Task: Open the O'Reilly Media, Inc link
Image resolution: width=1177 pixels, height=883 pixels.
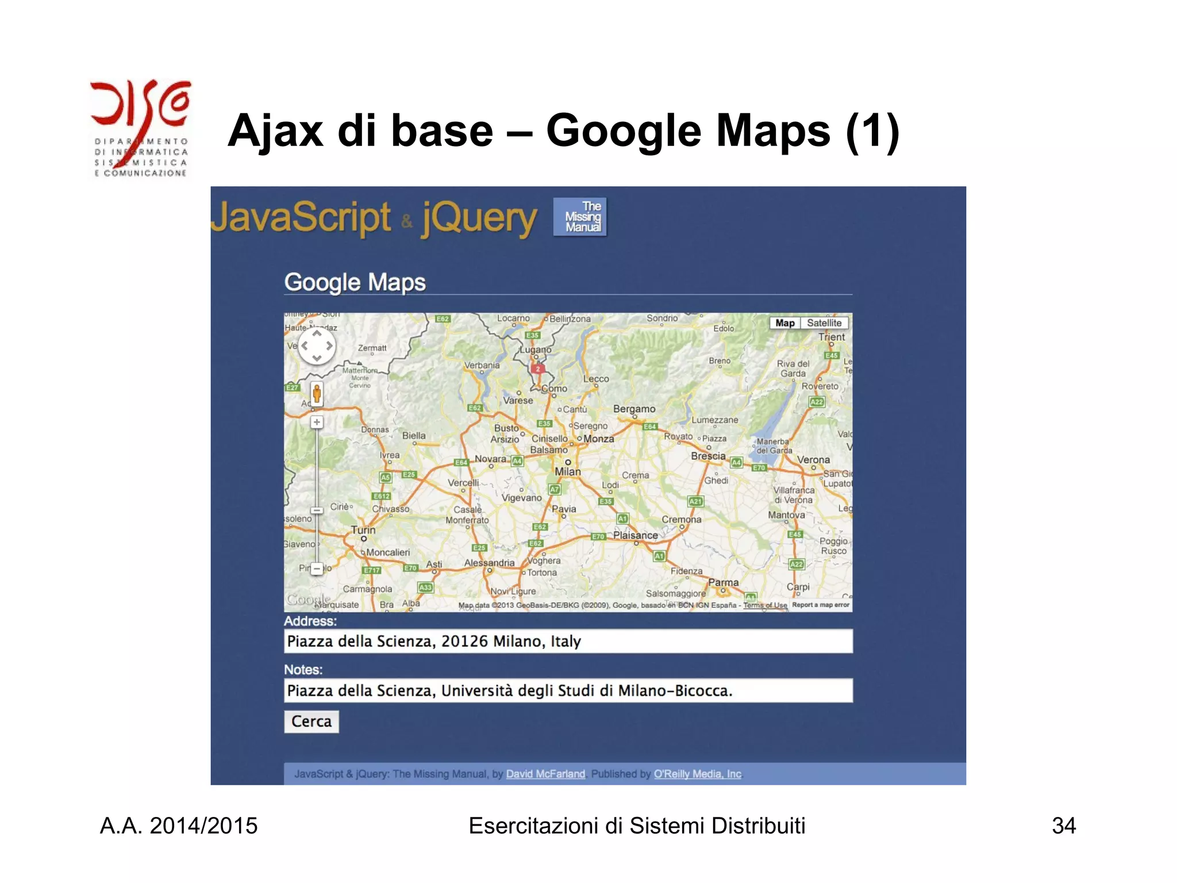Action: tap(698, 774)
